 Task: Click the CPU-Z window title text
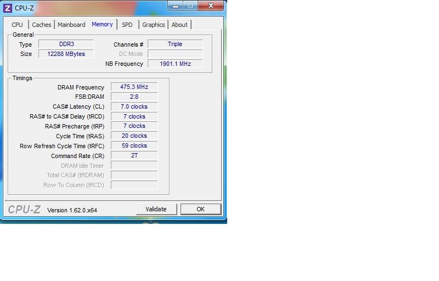point(24,8)
